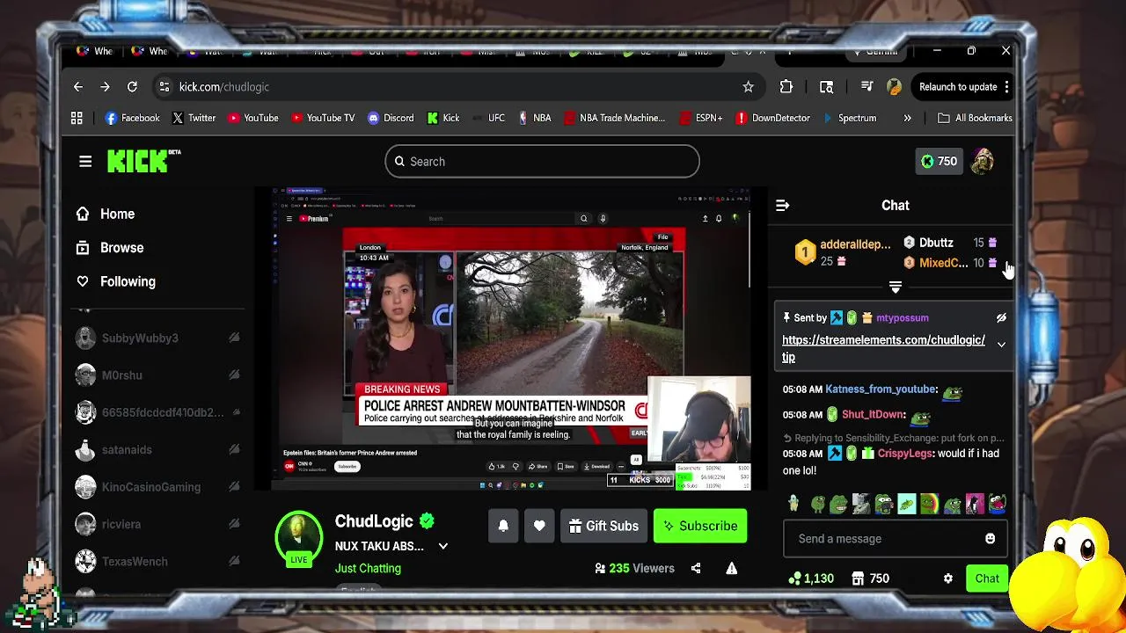
Task: Click Dbuttz in the gift leaderboard
Action: click(x=936, y=243)
